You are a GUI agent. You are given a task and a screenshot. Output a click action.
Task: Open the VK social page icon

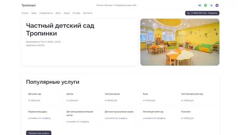(x=200, y=5)
